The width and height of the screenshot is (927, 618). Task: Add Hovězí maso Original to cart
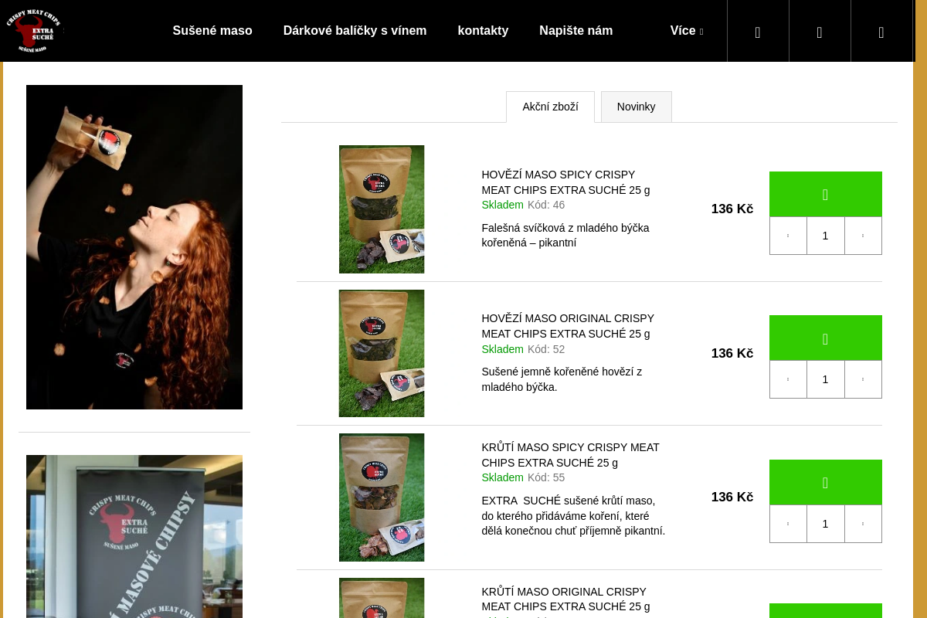pos(825,338)
